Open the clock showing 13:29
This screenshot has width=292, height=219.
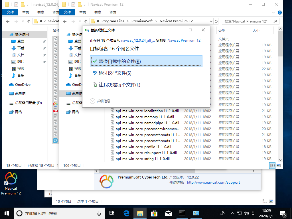266,213
